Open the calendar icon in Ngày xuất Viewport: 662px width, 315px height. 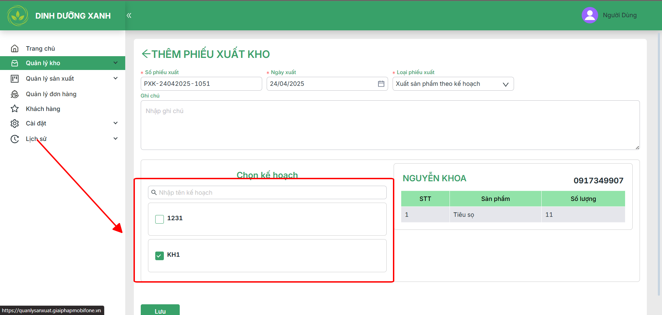[381, 84]
